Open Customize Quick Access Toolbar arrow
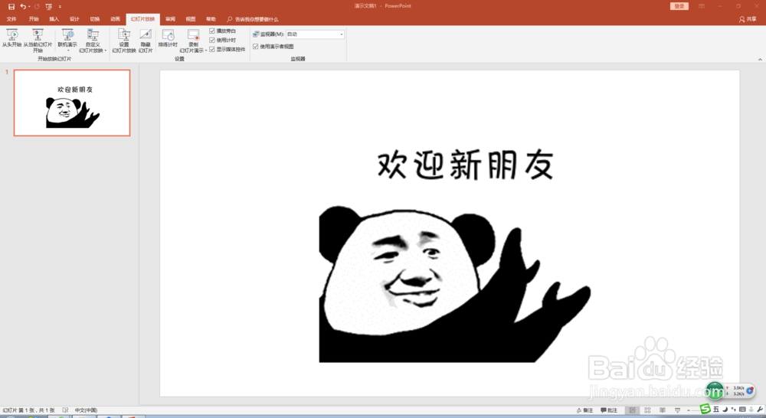The image size is (766, 418). click(60, 7)
